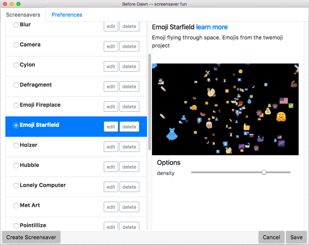The width and height of the screenshot is (309, 245).
Task: Click Create Screensaver button
Action: pyautogui.click(x=31, y=237)
